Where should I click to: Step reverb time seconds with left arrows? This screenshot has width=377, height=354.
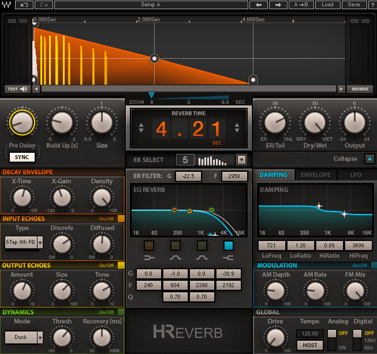[141, 128]
